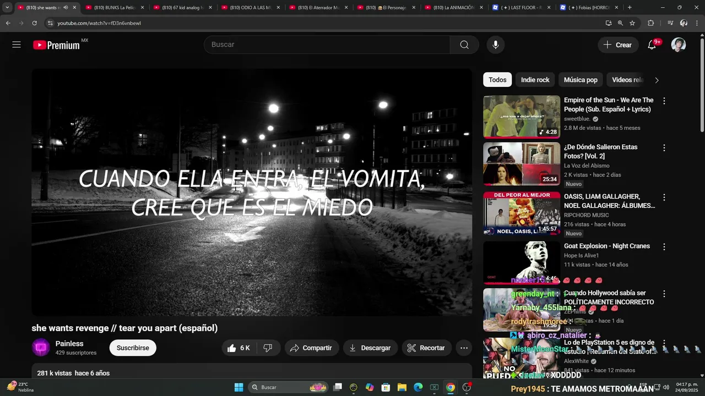
Task: Open options for Goat Explosion video
Action: (664, 247)
